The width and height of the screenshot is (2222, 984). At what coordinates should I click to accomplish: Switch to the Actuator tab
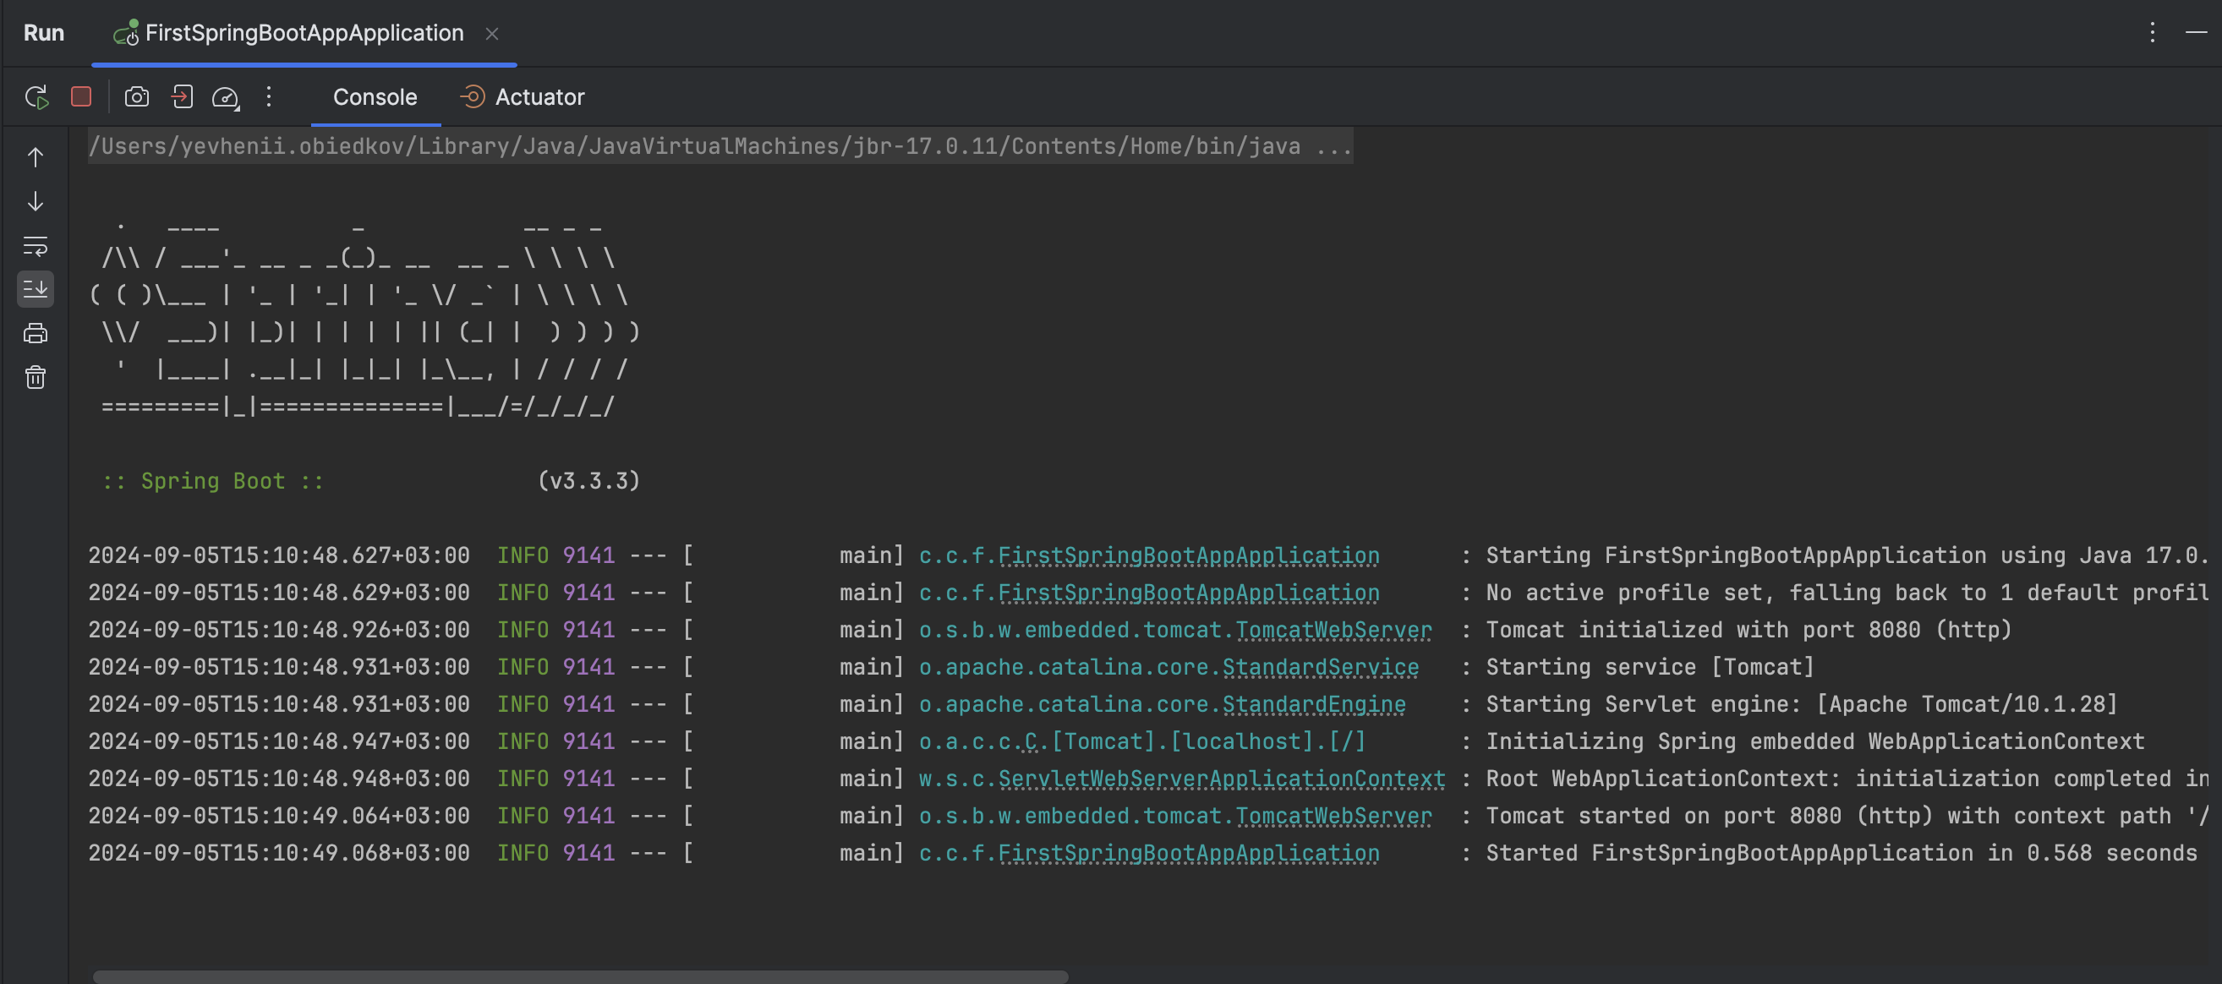click(523, 96)
